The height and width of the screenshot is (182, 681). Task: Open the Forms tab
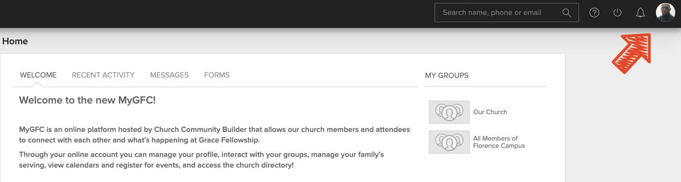217,75
